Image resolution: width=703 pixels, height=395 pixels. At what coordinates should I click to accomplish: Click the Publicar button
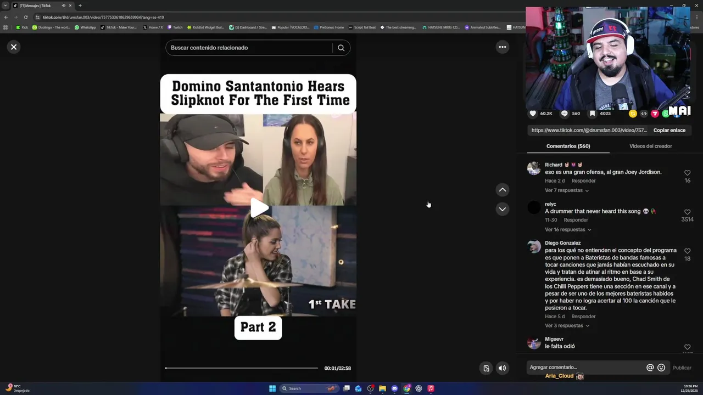(682, 368)
